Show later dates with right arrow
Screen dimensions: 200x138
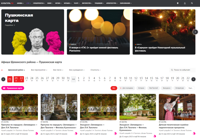(x=193, y=79)
